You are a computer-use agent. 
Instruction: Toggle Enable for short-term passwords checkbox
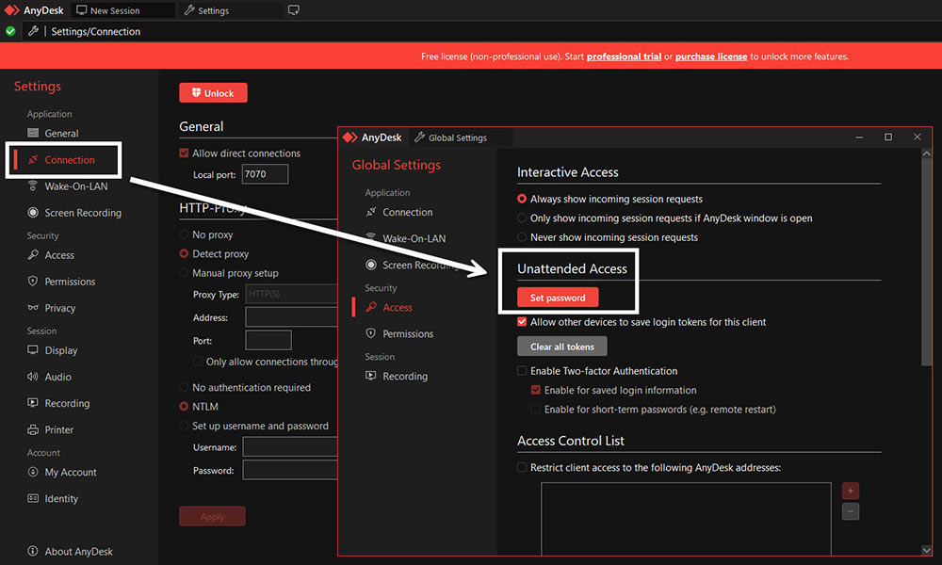[x=536, y=409]
